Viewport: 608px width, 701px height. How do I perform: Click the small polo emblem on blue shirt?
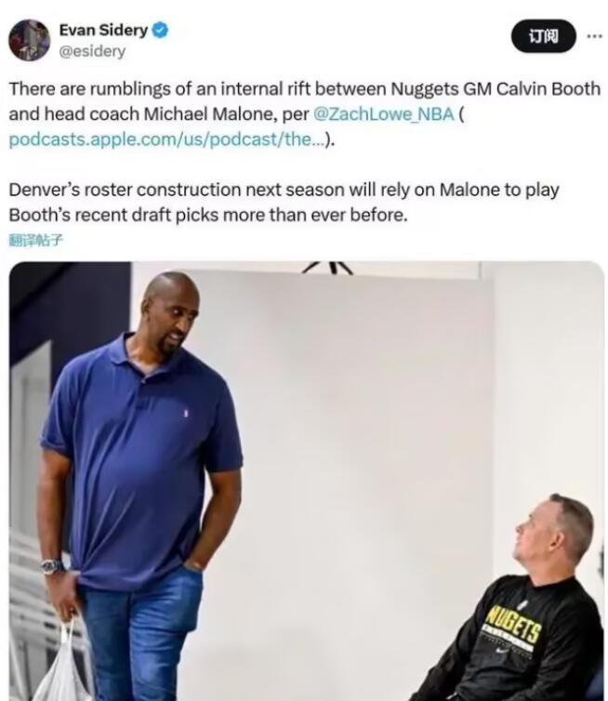coord(186,414)
